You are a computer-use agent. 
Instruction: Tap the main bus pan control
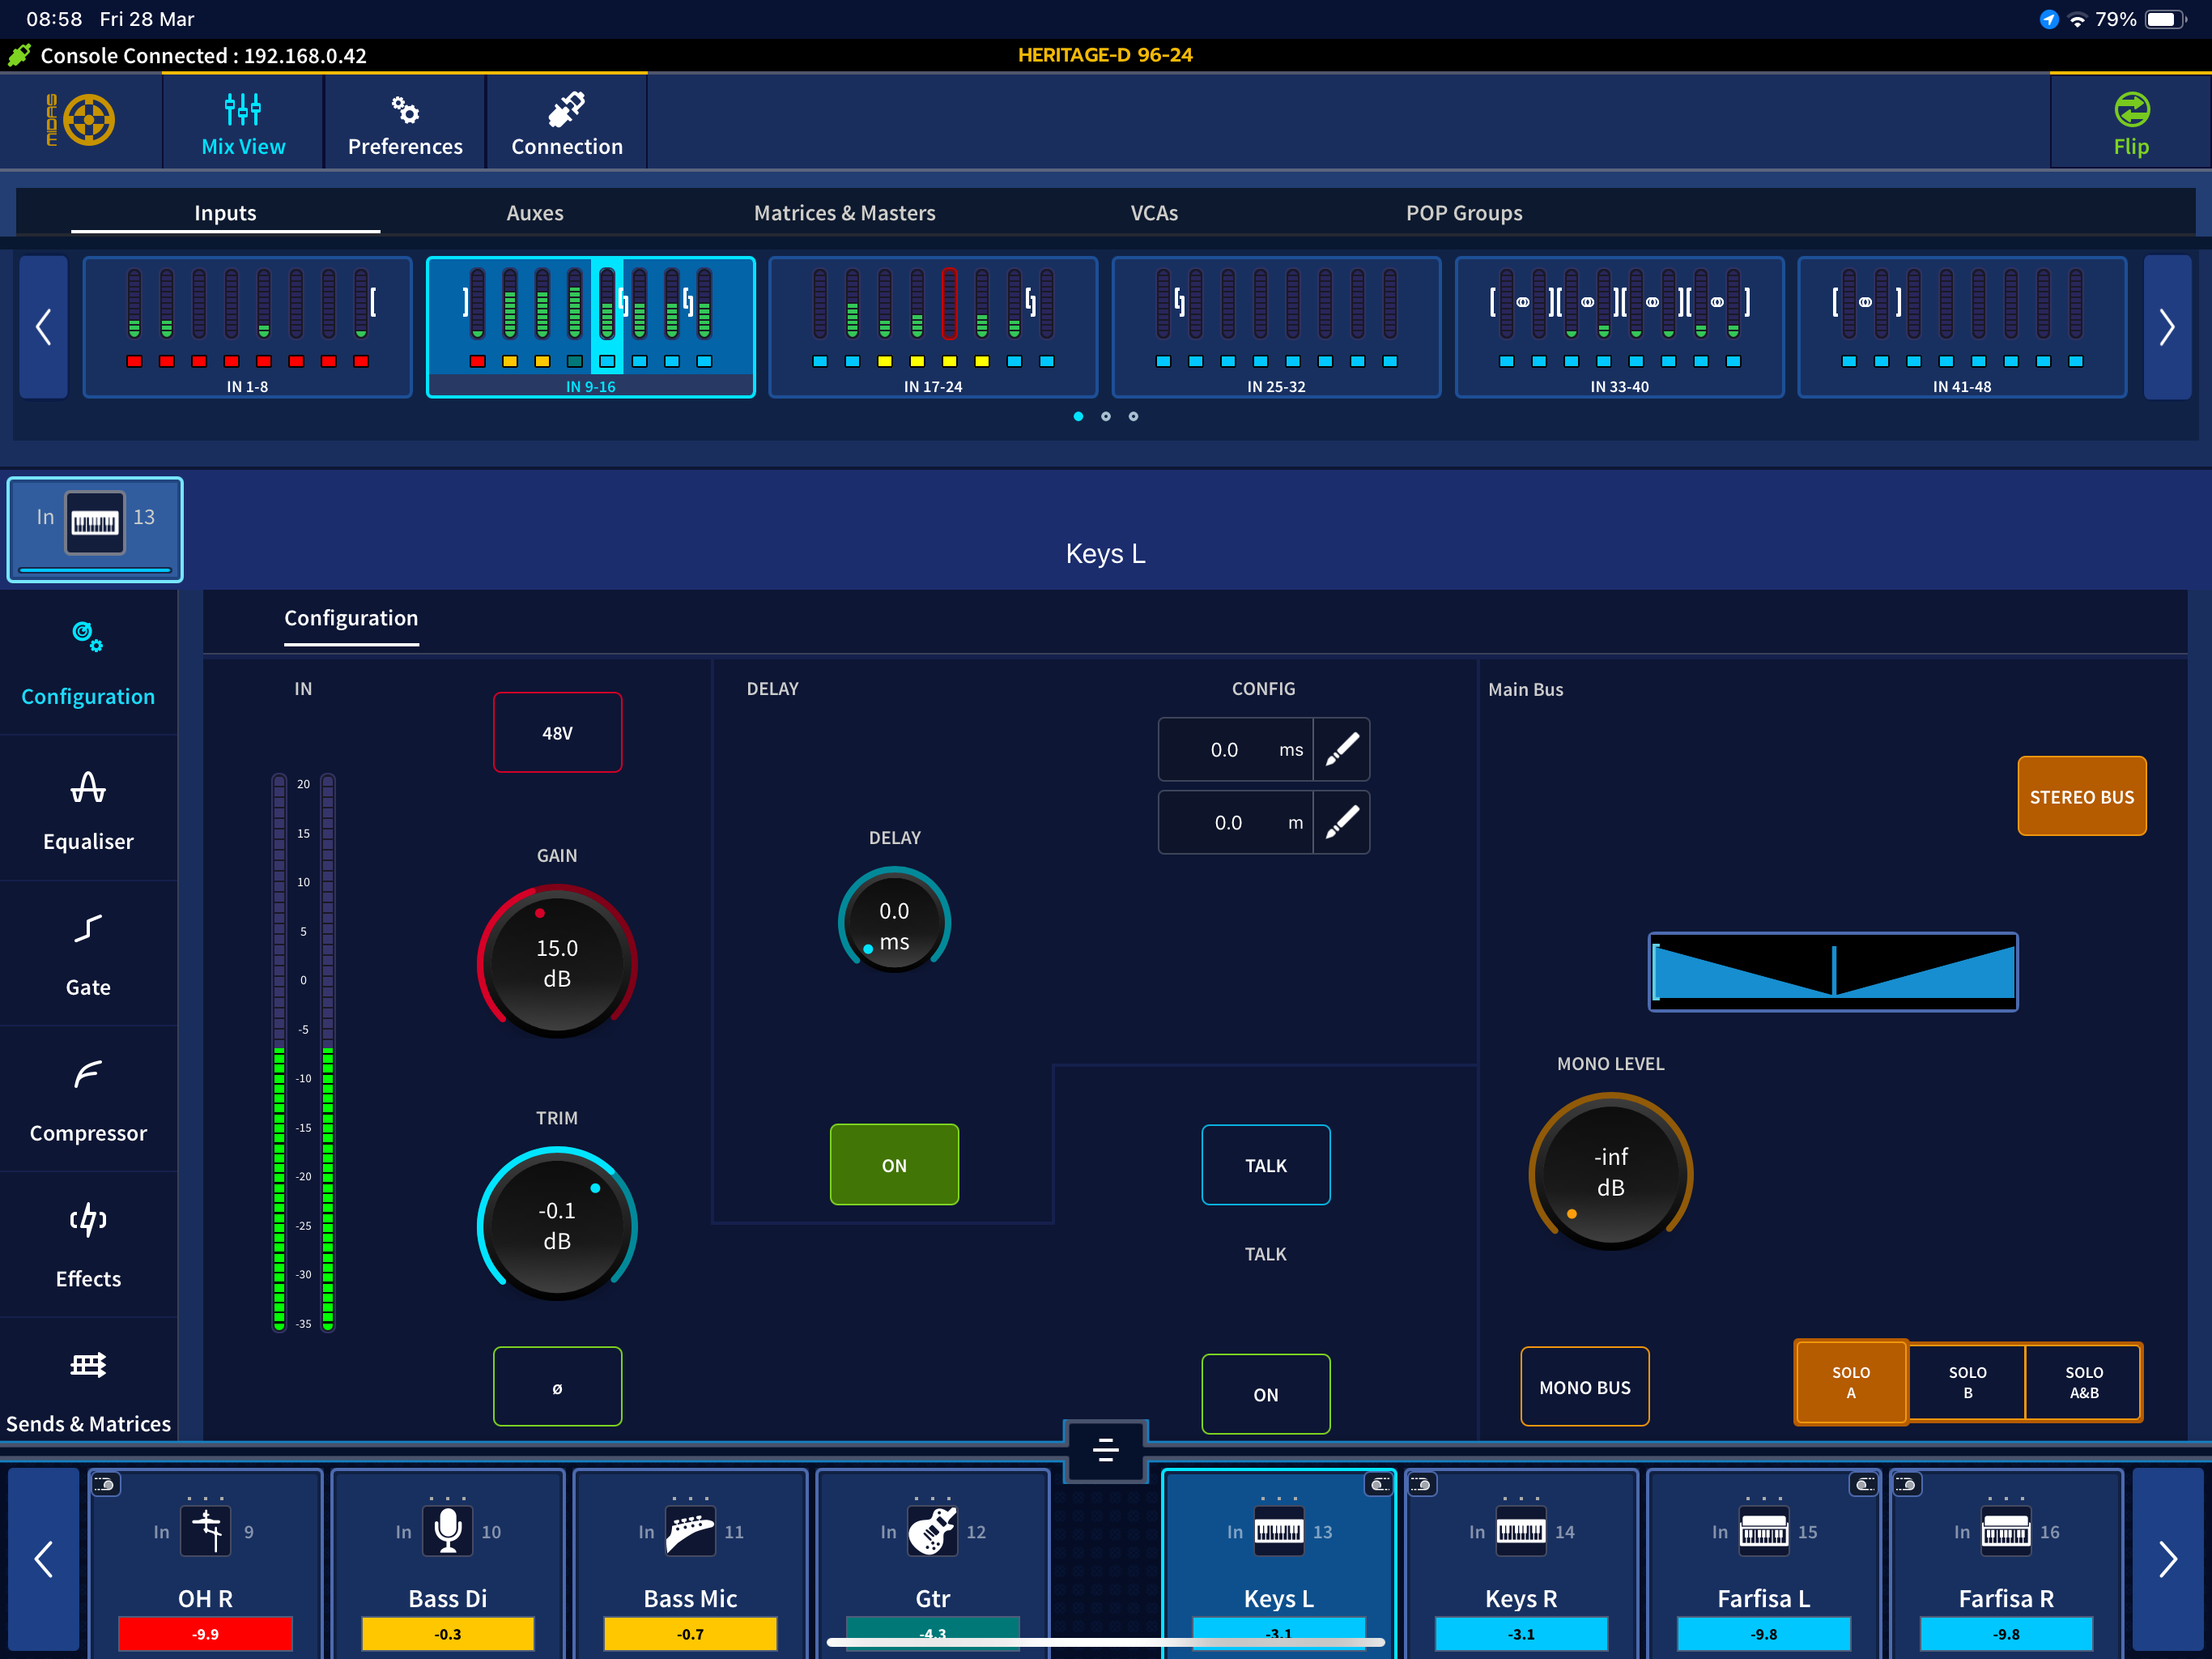pos(1833,971)
